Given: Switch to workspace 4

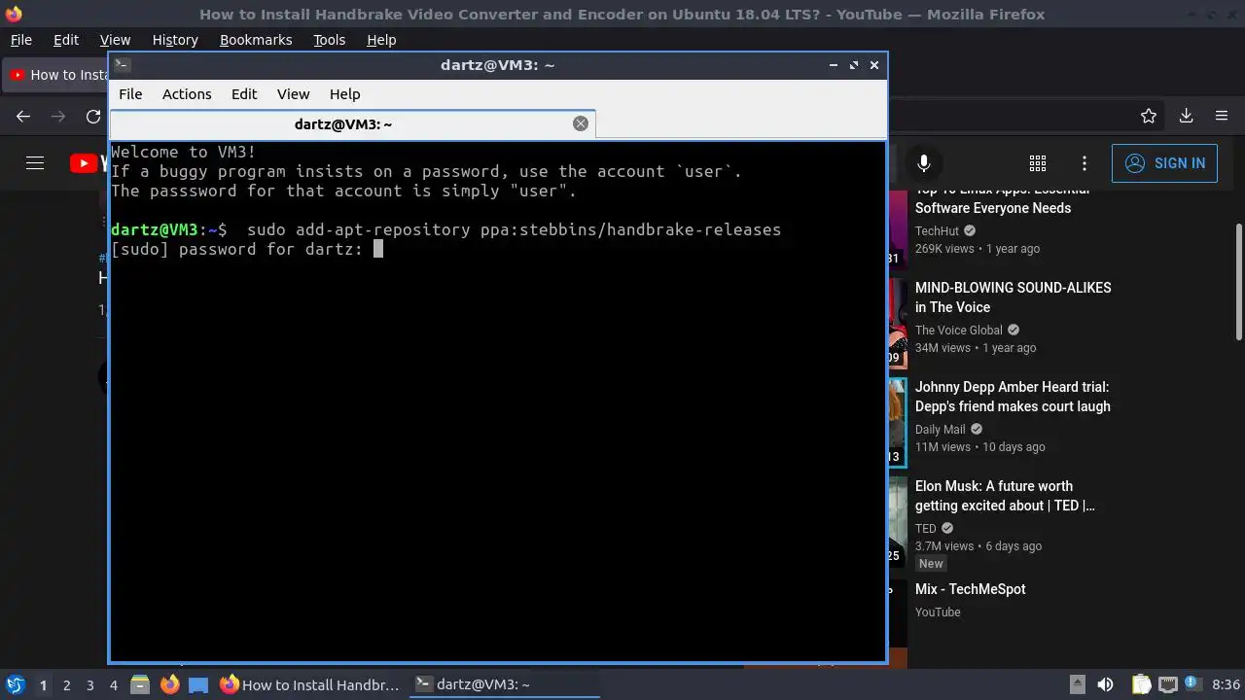Looking at the screenshot, I should point(114,685).
